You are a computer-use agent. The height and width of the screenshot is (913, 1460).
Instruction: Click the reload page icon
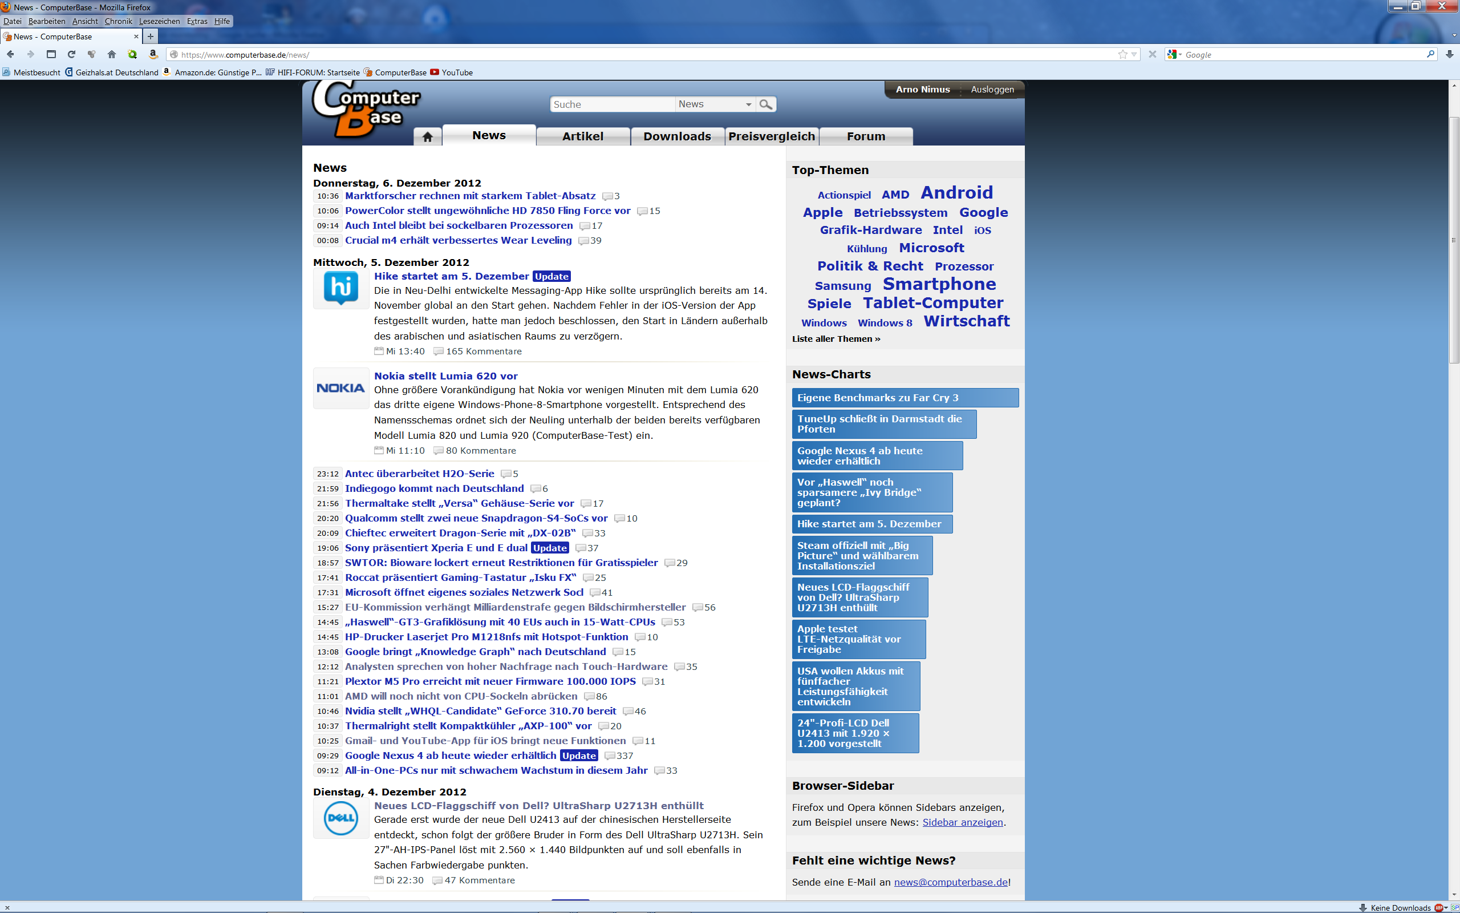coord(71,54)
